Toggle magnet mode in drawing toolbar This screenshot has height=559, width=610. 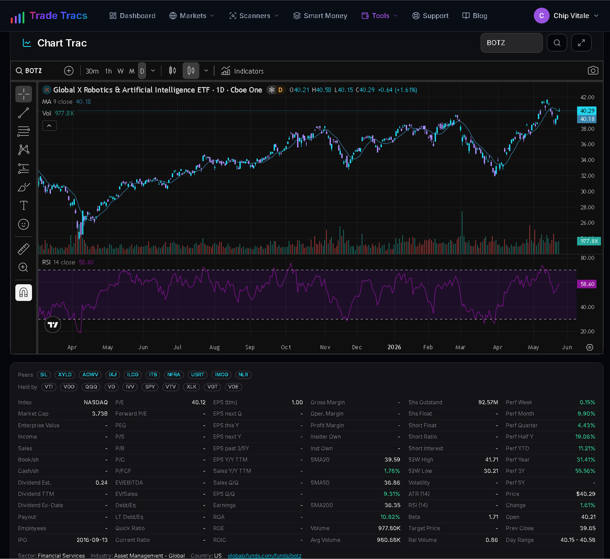click(23, 292)
